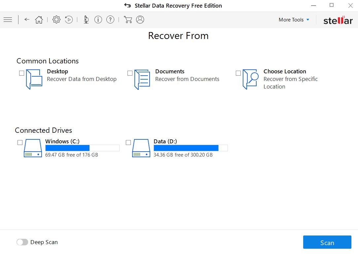Click the Documents folder icon
This screenshot has height=254, width=358.
click(x=142, y=80)
